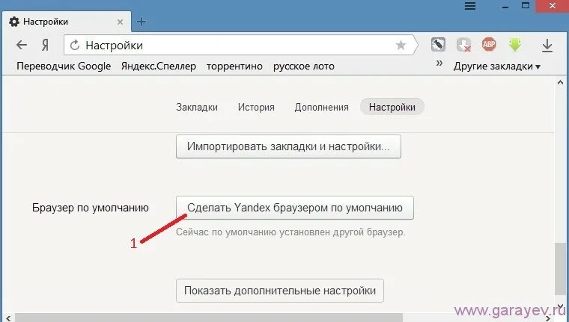Click the vertical scrollbar thumb
The image size is (569, 322).
560,270
